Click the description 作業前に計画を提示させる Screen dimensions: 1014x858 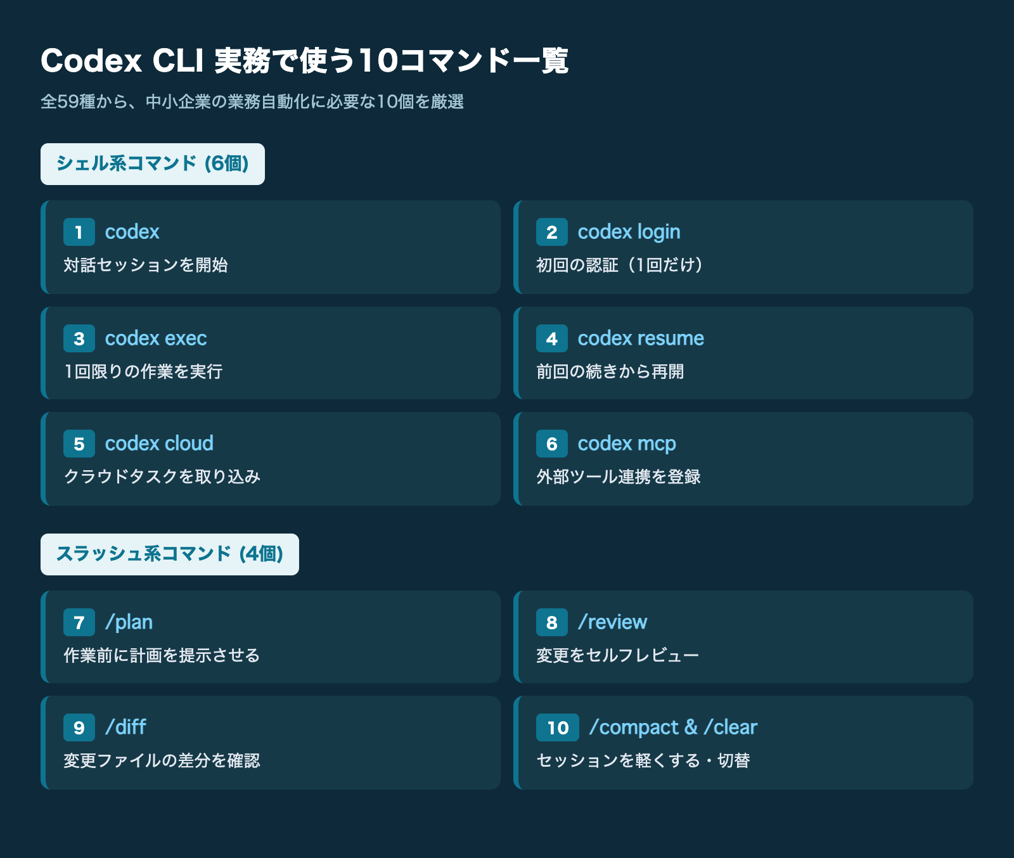(162, 655)
